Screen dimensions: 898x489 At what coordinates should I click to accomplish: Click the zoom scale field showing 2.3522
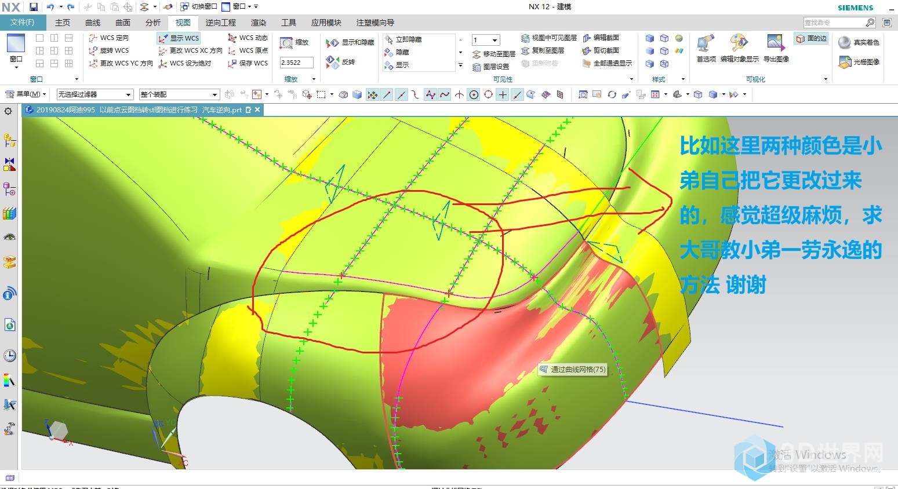296,63
